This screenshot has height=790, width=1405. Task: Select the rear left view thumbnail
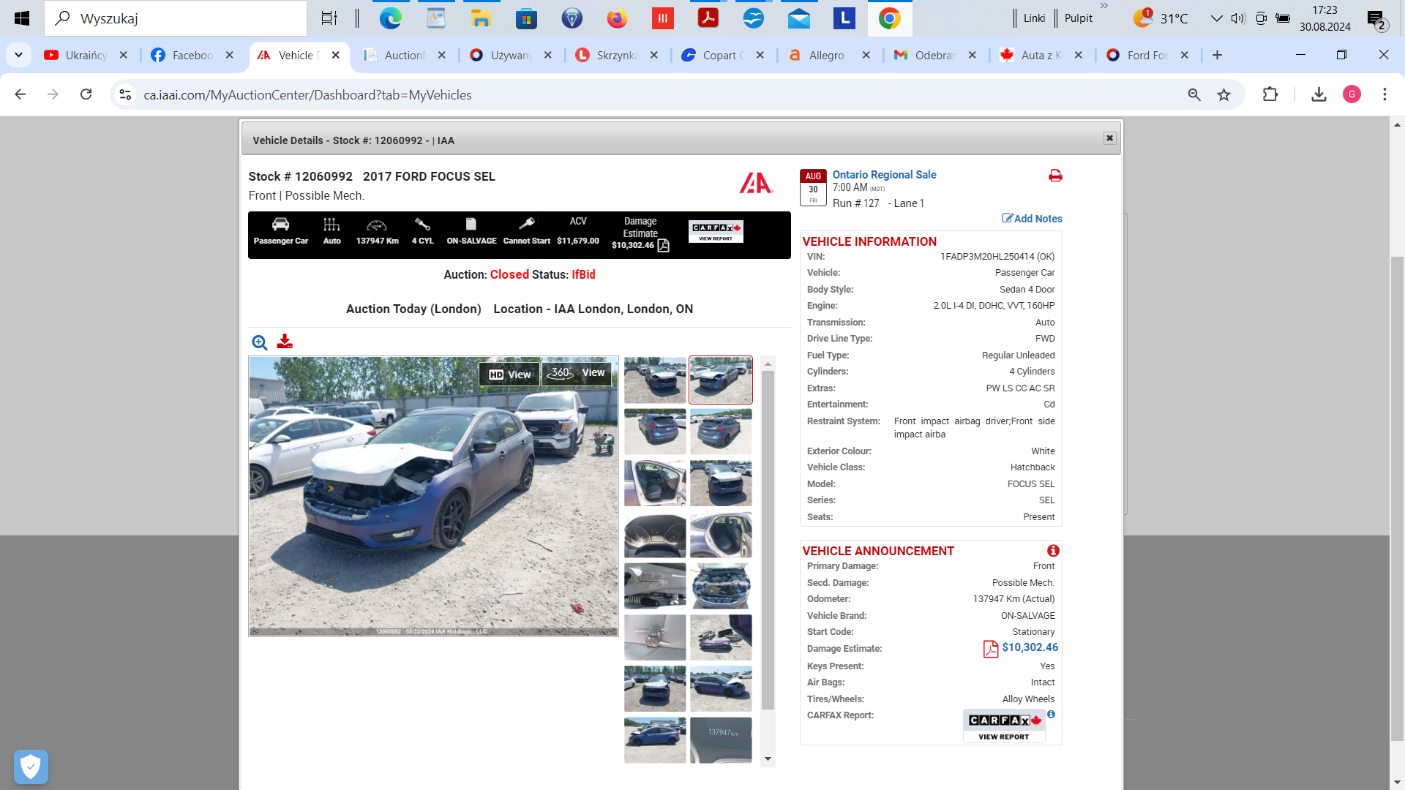tap(655, 432)
